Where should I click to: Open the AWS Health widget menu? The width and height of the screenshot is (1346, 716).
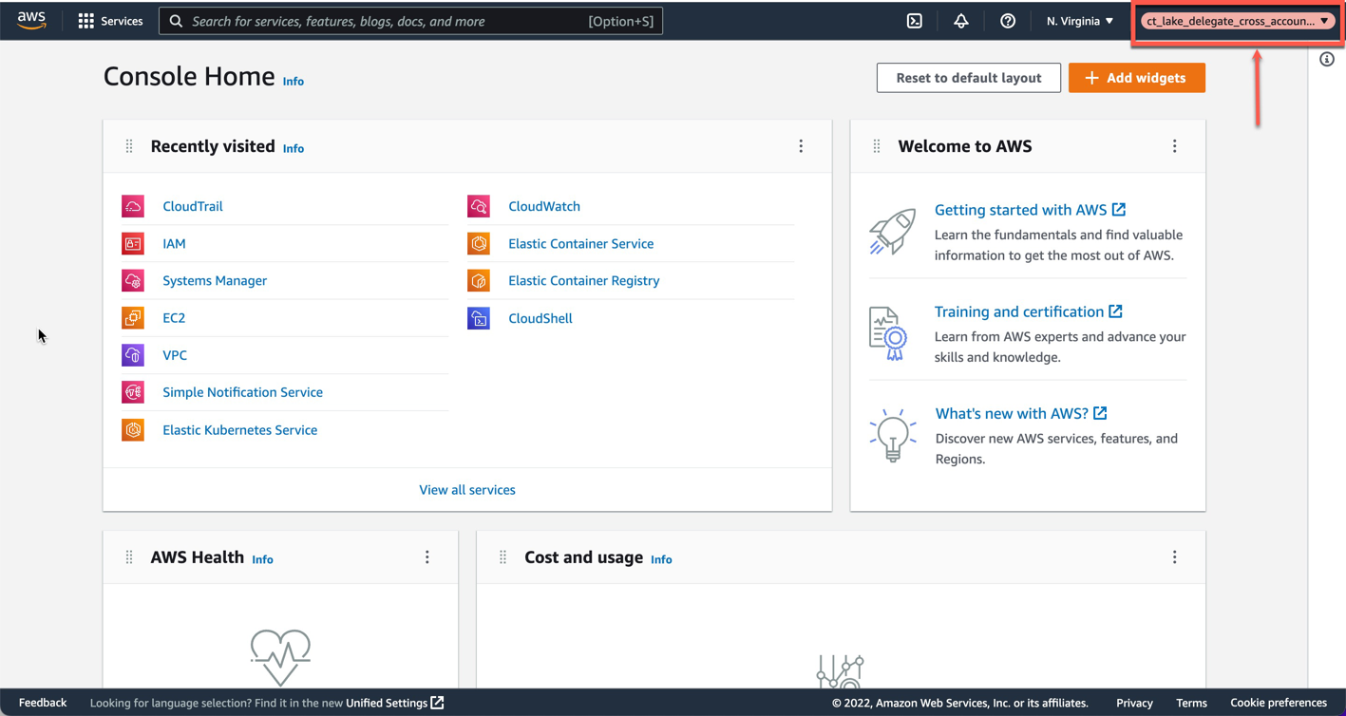pos(427,557)
